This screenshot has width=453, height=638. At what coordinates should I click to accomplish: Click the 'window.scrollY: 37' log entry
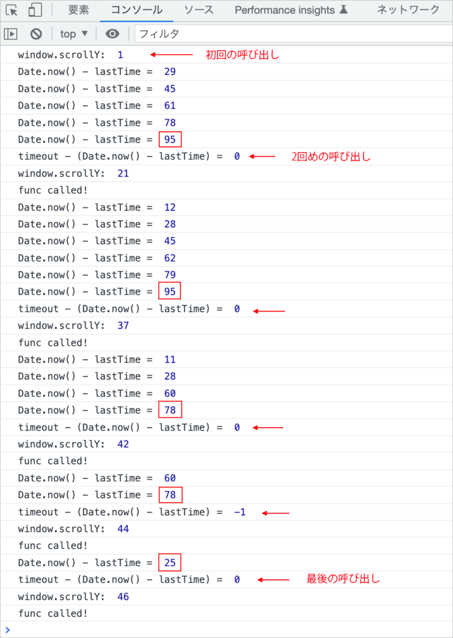74,325
